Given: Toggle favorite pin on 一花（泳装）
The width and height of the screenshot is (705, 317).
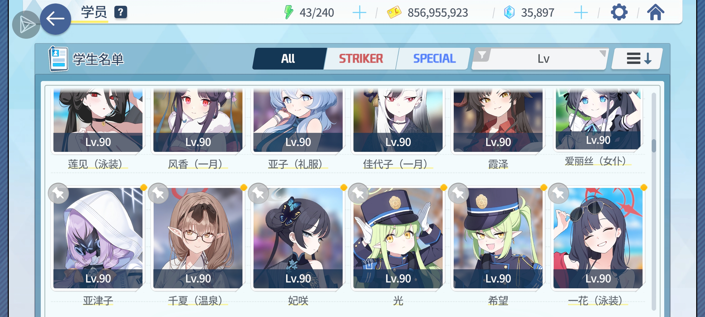Looking at the screenshot, I should tap(558, 193).
